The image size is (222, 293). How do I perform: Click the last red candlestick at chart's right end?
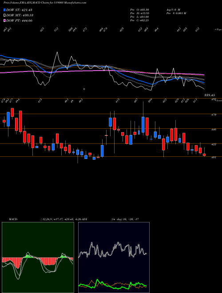point(204,154)
